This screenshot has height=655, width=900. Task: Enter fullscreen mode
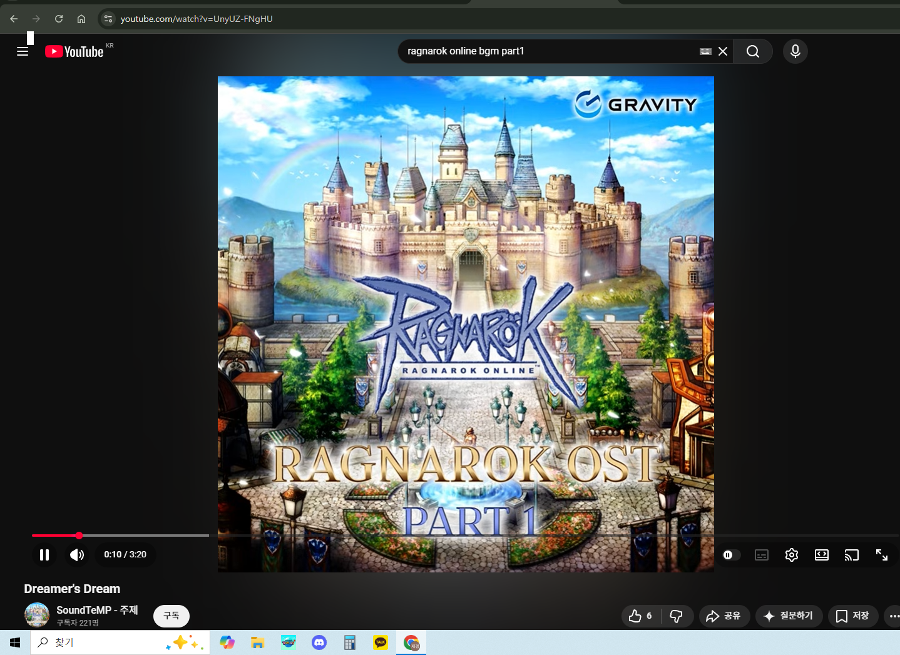tap(881, 555)
